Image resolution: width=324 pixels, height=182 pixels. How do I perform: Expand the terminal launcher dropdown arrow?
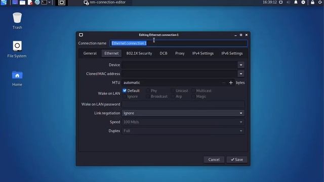(x=50, y=2)
